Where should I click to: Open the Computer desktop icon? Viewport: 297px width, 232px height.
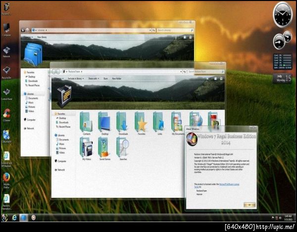coord(6,30)
